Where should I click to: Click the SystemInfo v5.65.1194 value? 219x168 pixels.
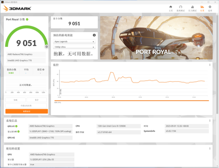click(187, 131)
